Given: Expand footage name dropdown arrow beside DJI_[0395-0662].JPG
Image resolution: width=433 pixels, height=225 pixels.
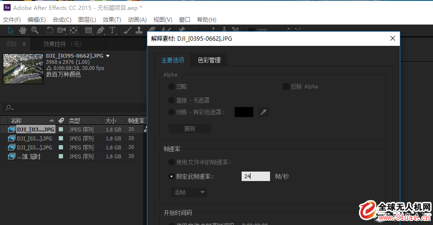Looking at the screenshot, I should click(108, 56).
